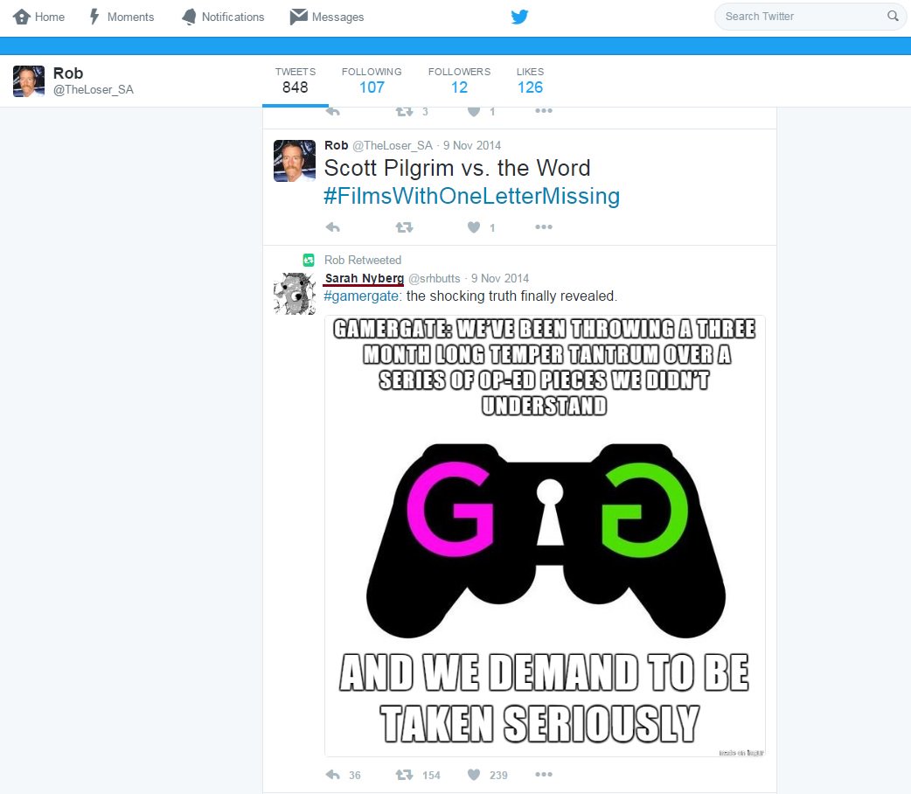The height and width of the screenshot is (794, 911).
Task: Retweet the Scott Pilgrim tweet
Action: click(405, 227)
